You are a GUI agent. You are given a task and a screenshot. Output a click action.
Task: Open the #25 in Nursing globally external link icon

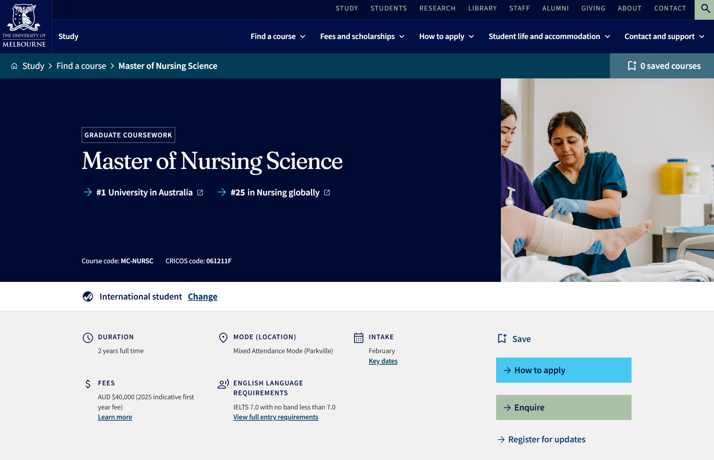coord(327,193)
